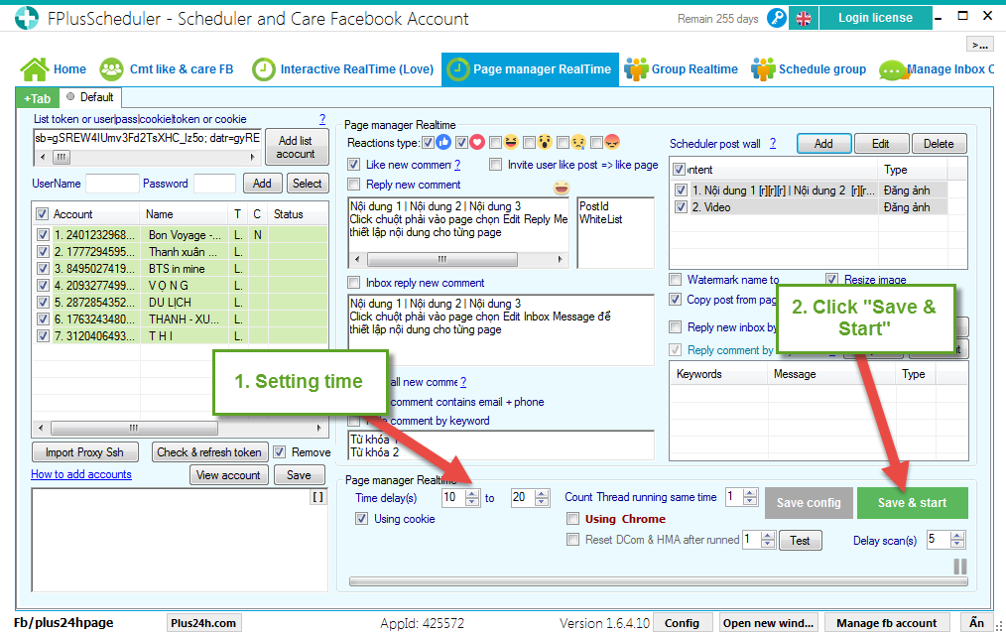Screen dimensions: 1006x635
Task: Uncheck scheduler post 2. Video
Action: (681, 207)
